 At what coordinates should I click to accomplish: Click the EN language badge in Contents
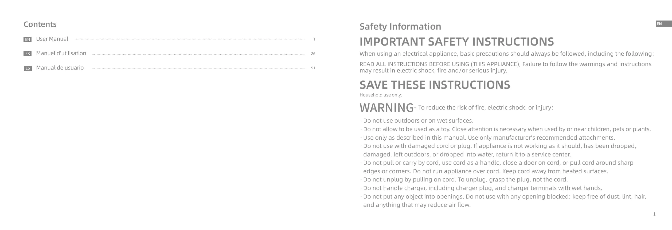point(28,40)
